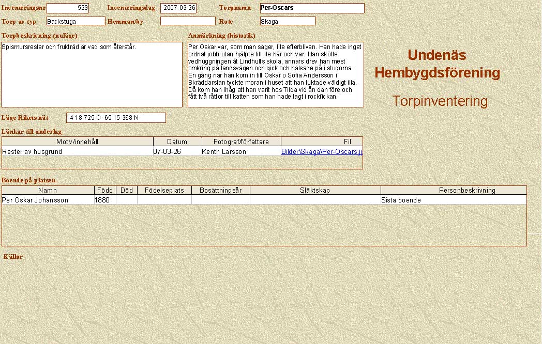
Task: Click the empty Hemman/by field
Action: [188, 21]
